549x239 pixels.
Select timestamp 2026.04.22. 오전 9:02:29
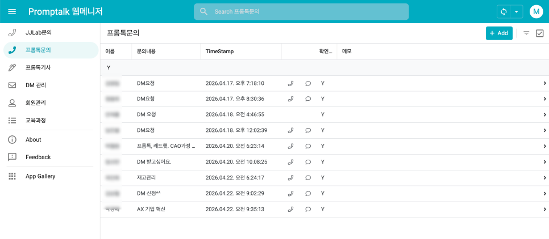tap(235, 193)
